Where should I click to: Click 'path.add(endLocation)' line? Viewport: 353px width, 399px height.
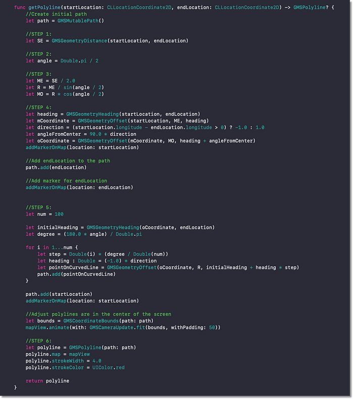point(56,167)
